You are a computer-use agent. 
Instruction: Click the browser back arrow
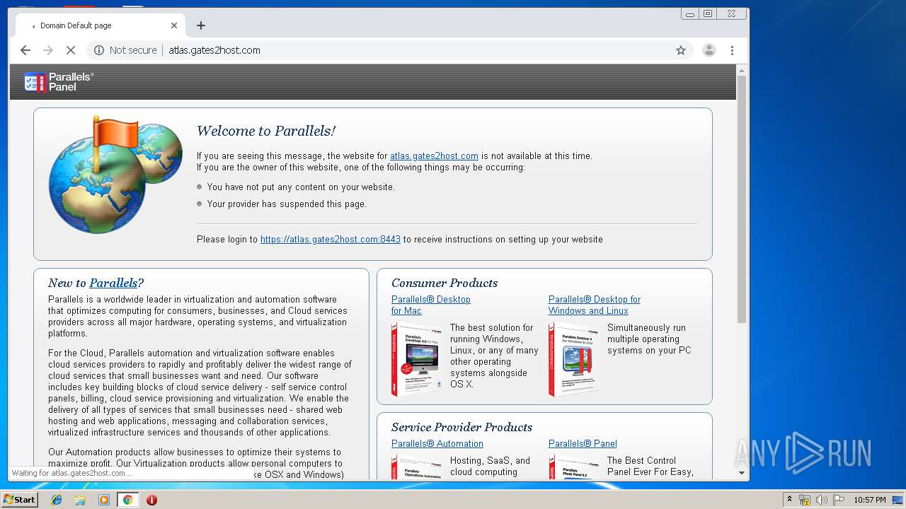click(25, 50)
